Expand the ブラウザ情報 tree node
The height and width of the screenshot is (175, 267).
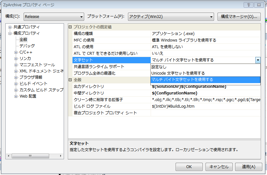point(16,77)
